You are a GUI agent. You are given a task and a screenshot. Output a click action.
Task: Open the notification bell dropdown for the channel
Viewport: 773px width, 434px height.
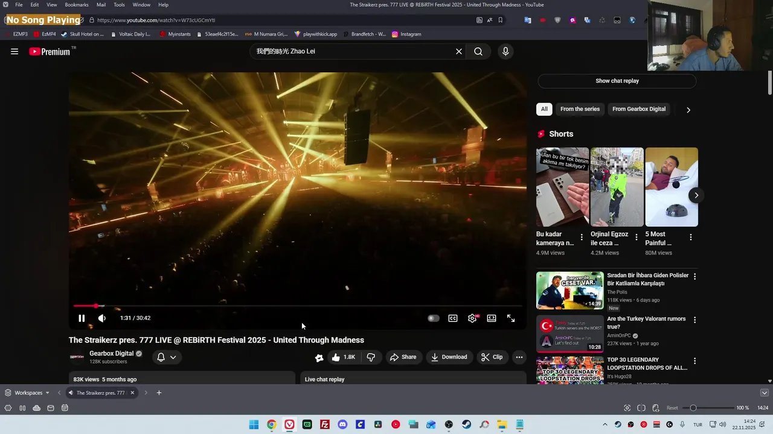point(166,357)
